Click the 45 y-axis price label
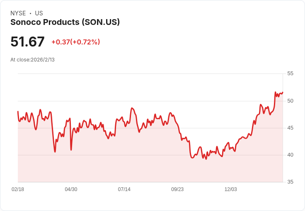This screenshot has height=211, width=305. tap(290, 128)
